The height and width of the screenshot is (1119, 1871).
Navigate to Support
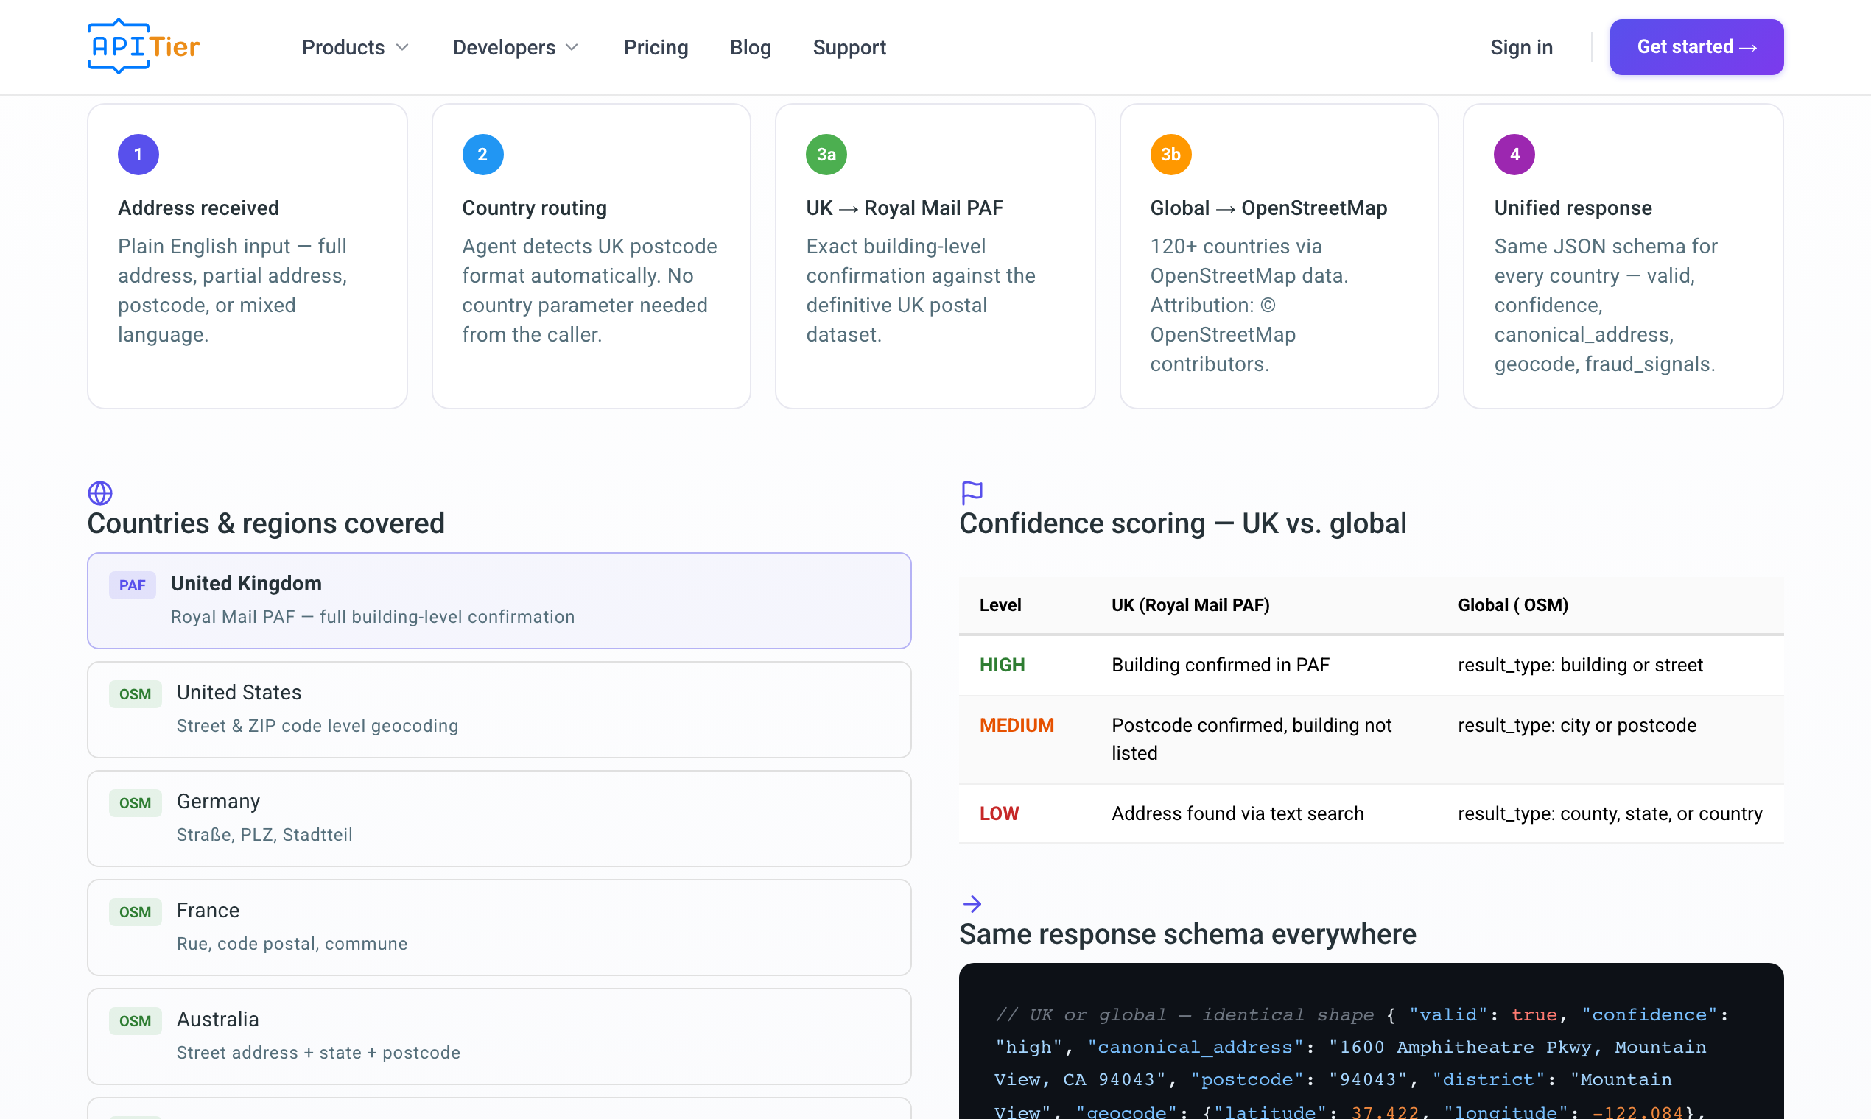[849, 48]
